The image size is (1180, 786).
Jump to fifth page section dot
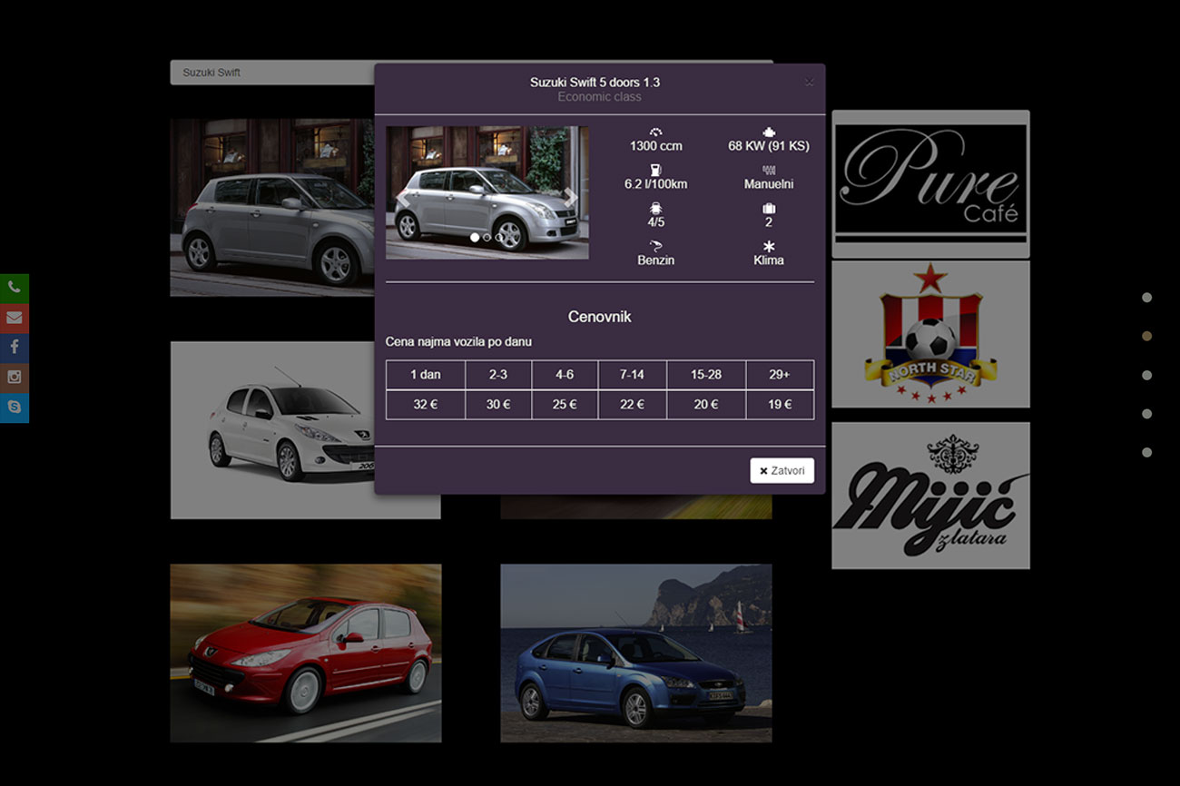pos(1146,452)
